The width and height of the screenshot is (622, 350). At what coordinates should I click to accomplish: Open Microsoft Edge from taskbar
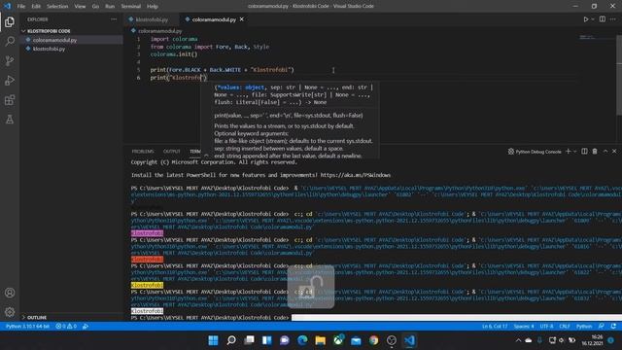tap(302, 340)
